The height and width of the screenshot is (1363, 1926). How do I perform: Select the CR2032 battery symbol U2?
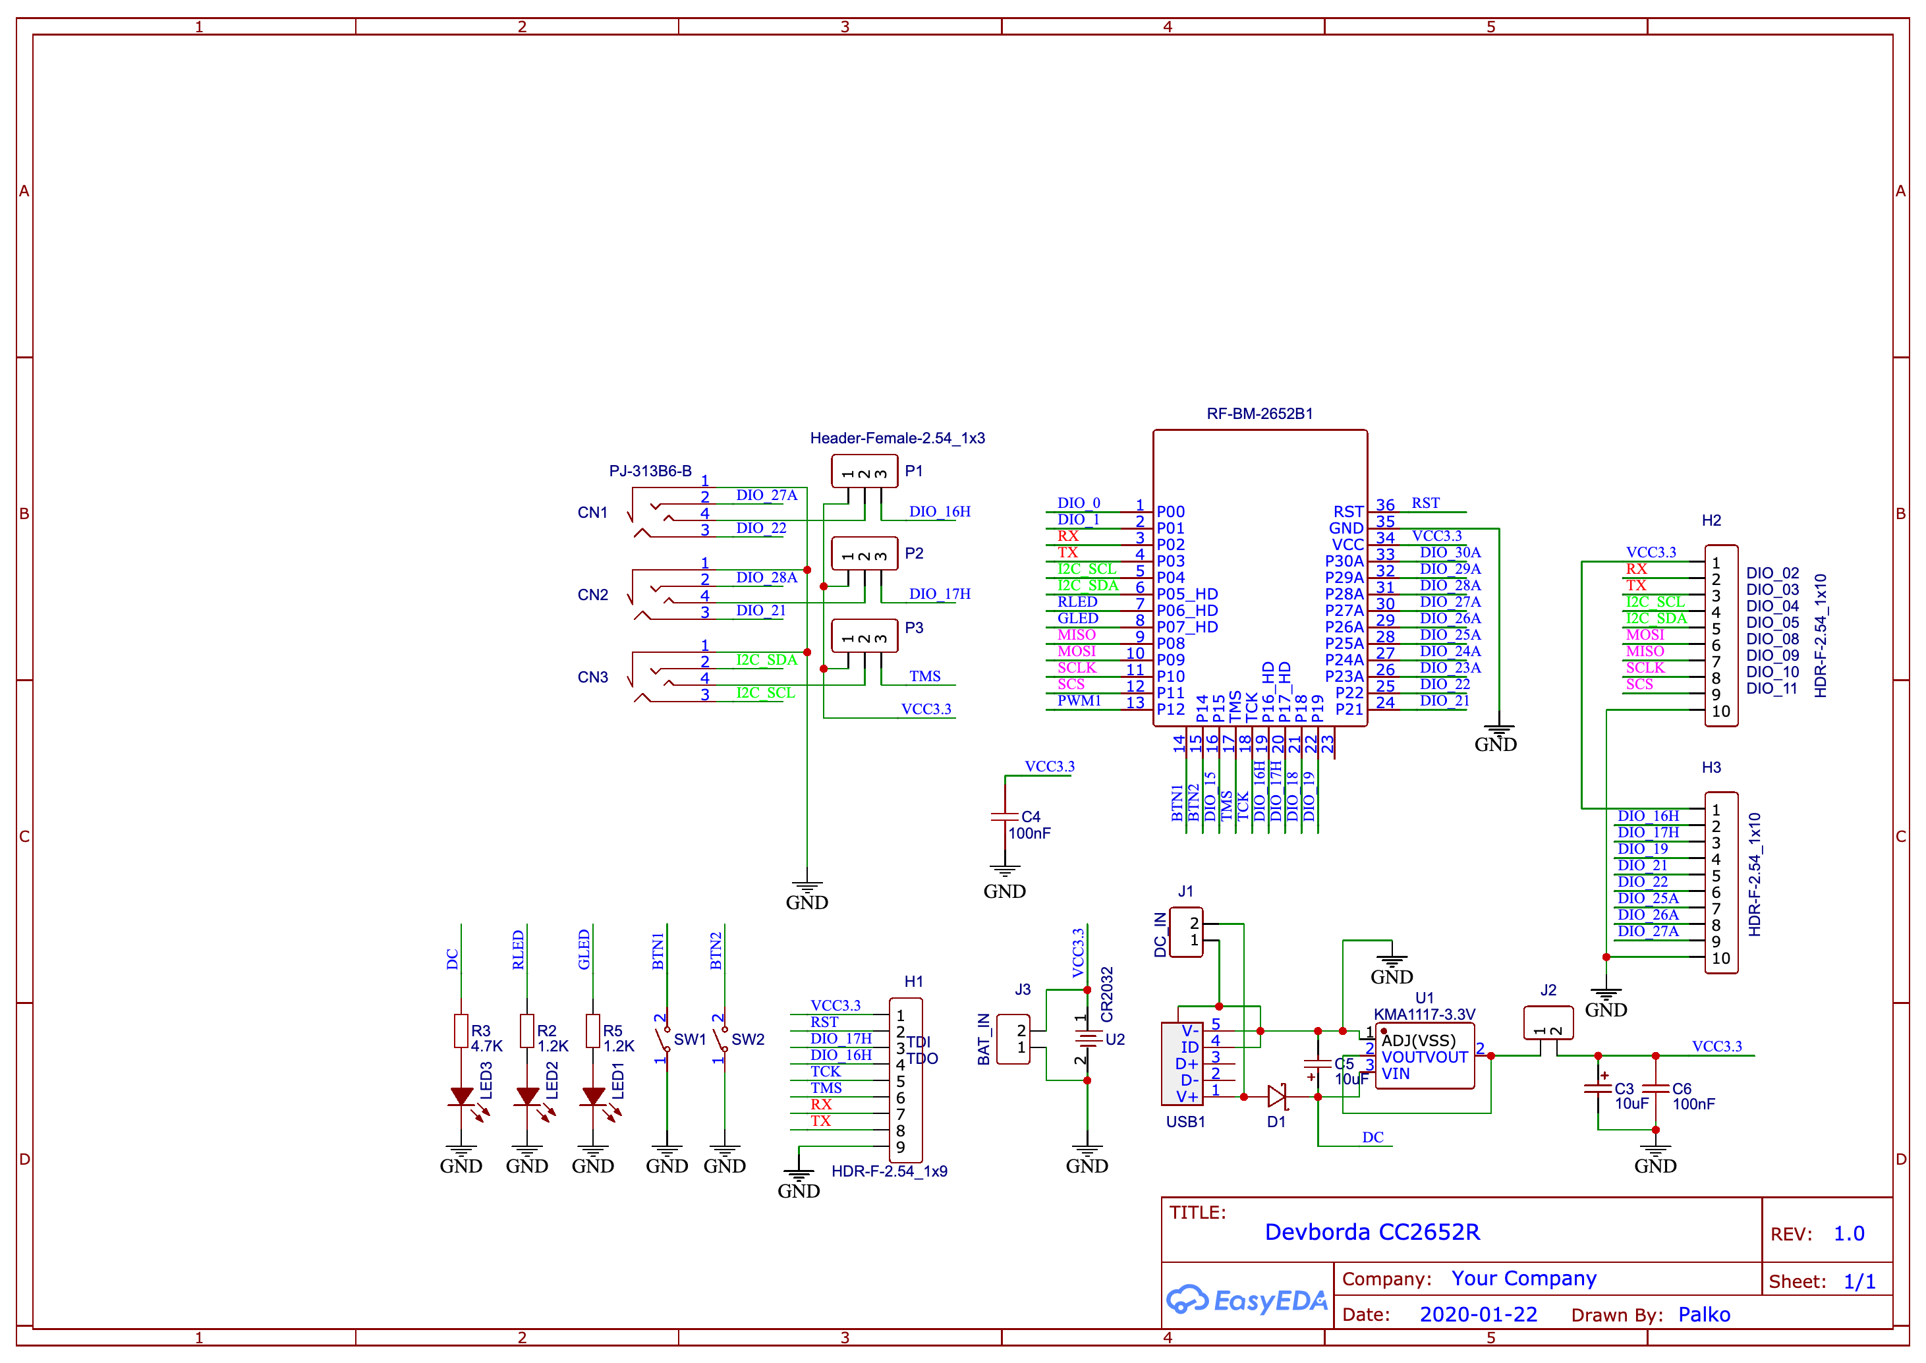[x=1088, y=1039]
